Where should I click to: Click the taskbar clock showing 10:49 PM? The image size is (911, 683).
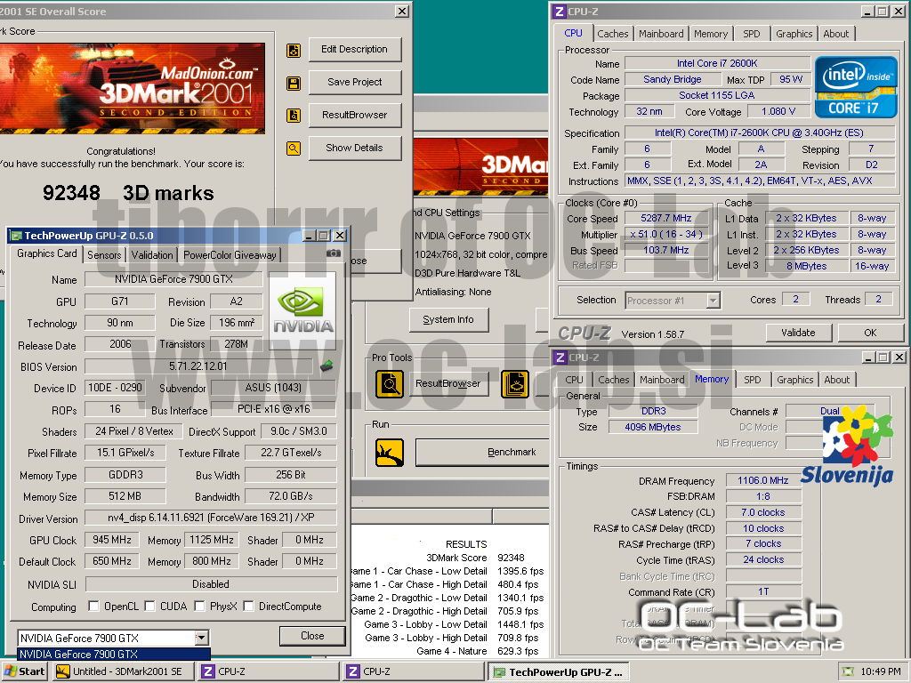(881, 671)
